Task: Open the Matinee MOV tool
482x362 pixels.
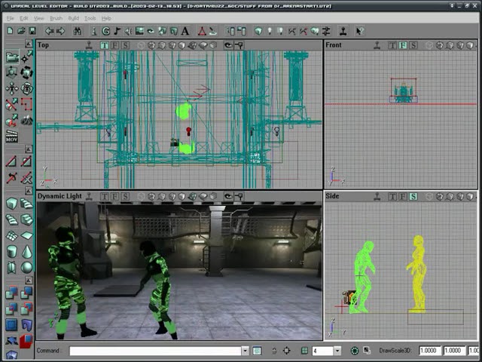Action: [12, 136]
